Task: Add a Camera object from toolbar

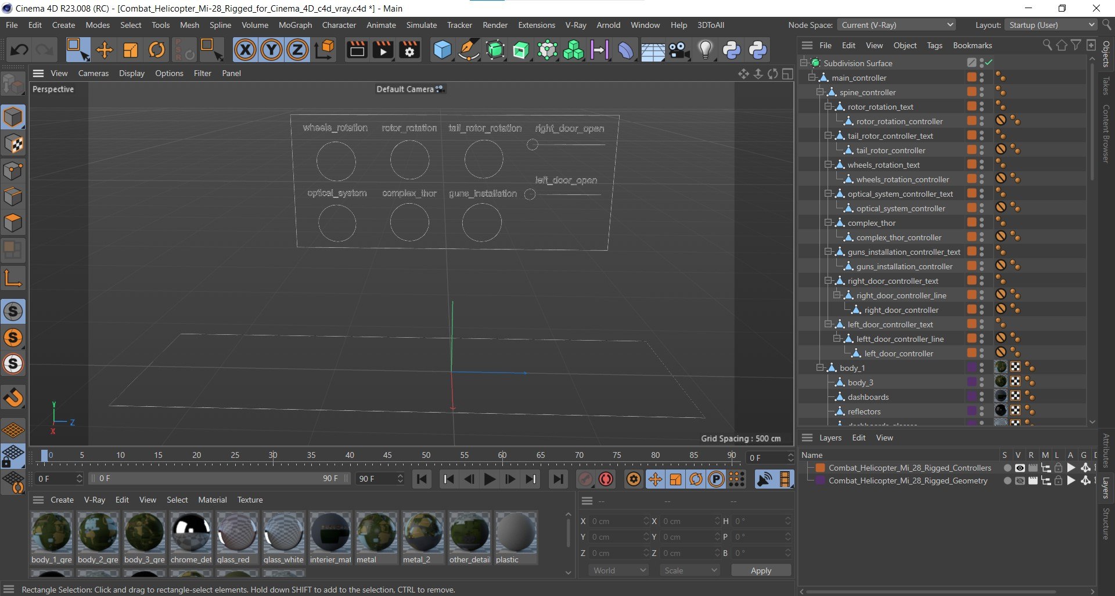Action: tap(679, 50)
